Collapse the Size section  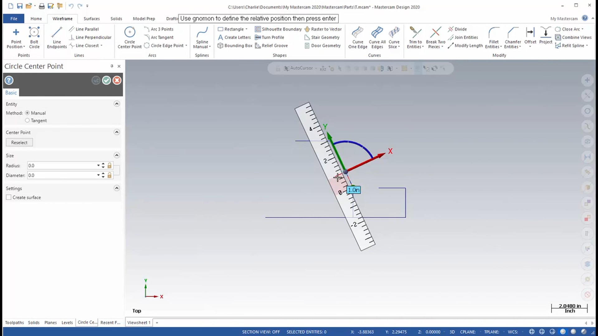(x=117, y=155)
